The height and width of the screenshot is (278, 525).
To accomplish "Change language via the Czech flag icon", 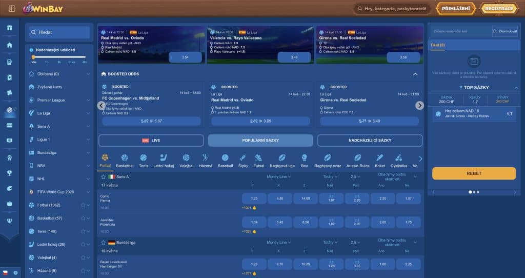I will point(5,273).
